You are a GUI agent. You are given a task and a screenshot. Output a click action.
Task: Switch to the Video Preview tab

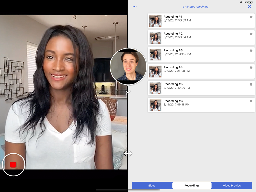point(232,185)
